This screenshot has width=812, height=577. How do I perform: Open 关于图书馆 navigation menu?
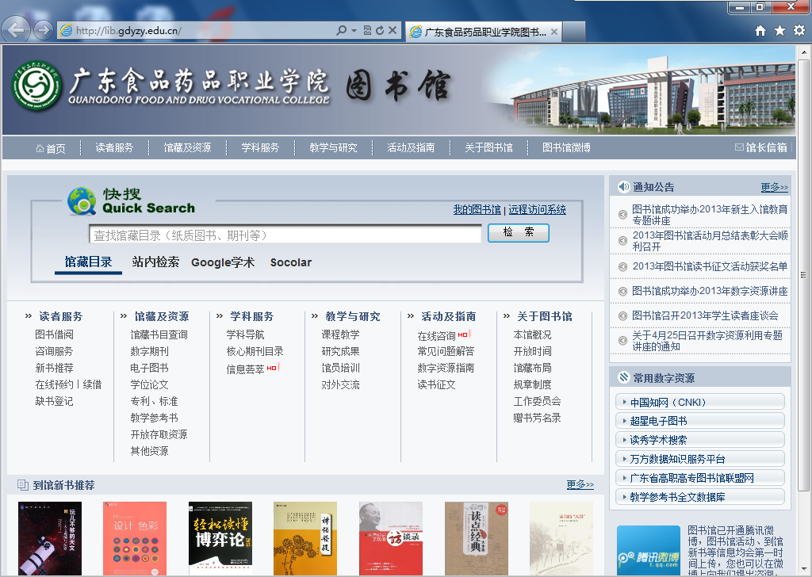tap(488, 147)
